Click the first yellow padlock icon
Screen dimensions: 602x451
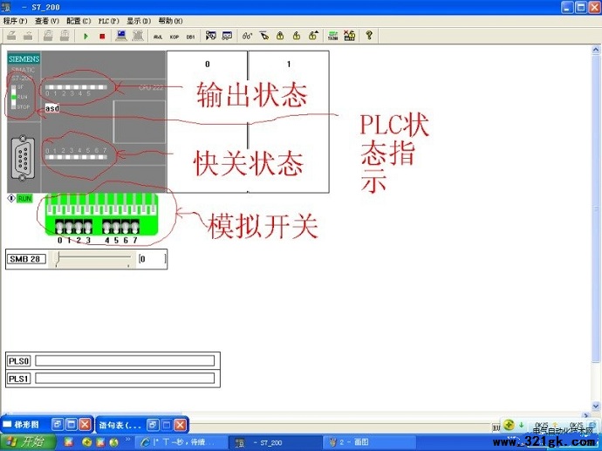click(280, 36)
